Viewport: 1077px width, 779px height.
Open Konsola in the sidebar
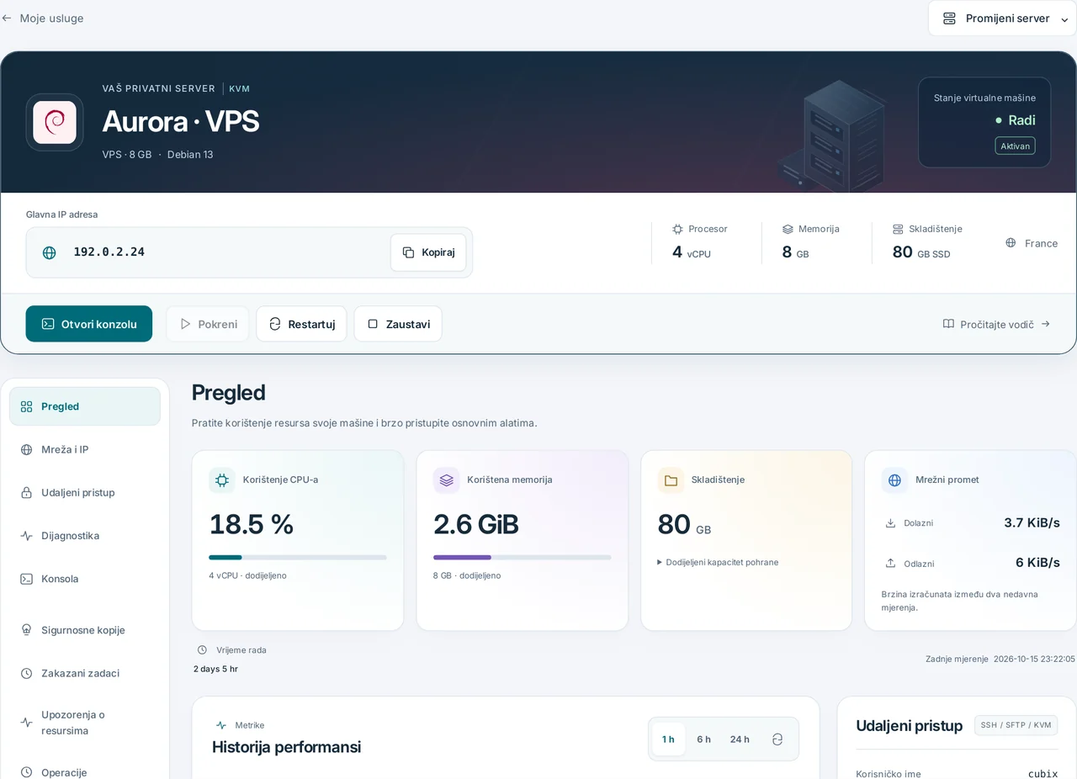click(85, 579)
